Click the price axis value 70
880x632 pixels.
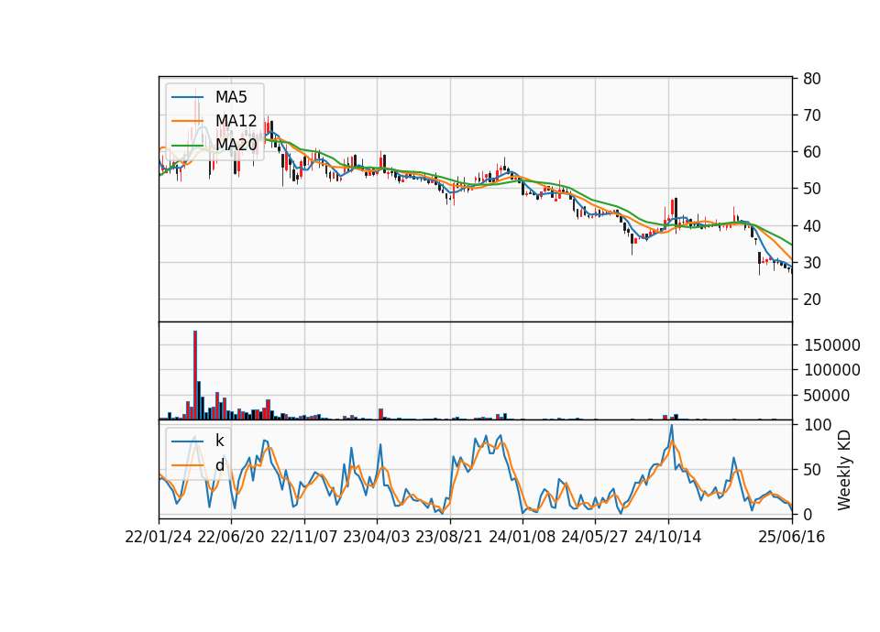(812, 115)
